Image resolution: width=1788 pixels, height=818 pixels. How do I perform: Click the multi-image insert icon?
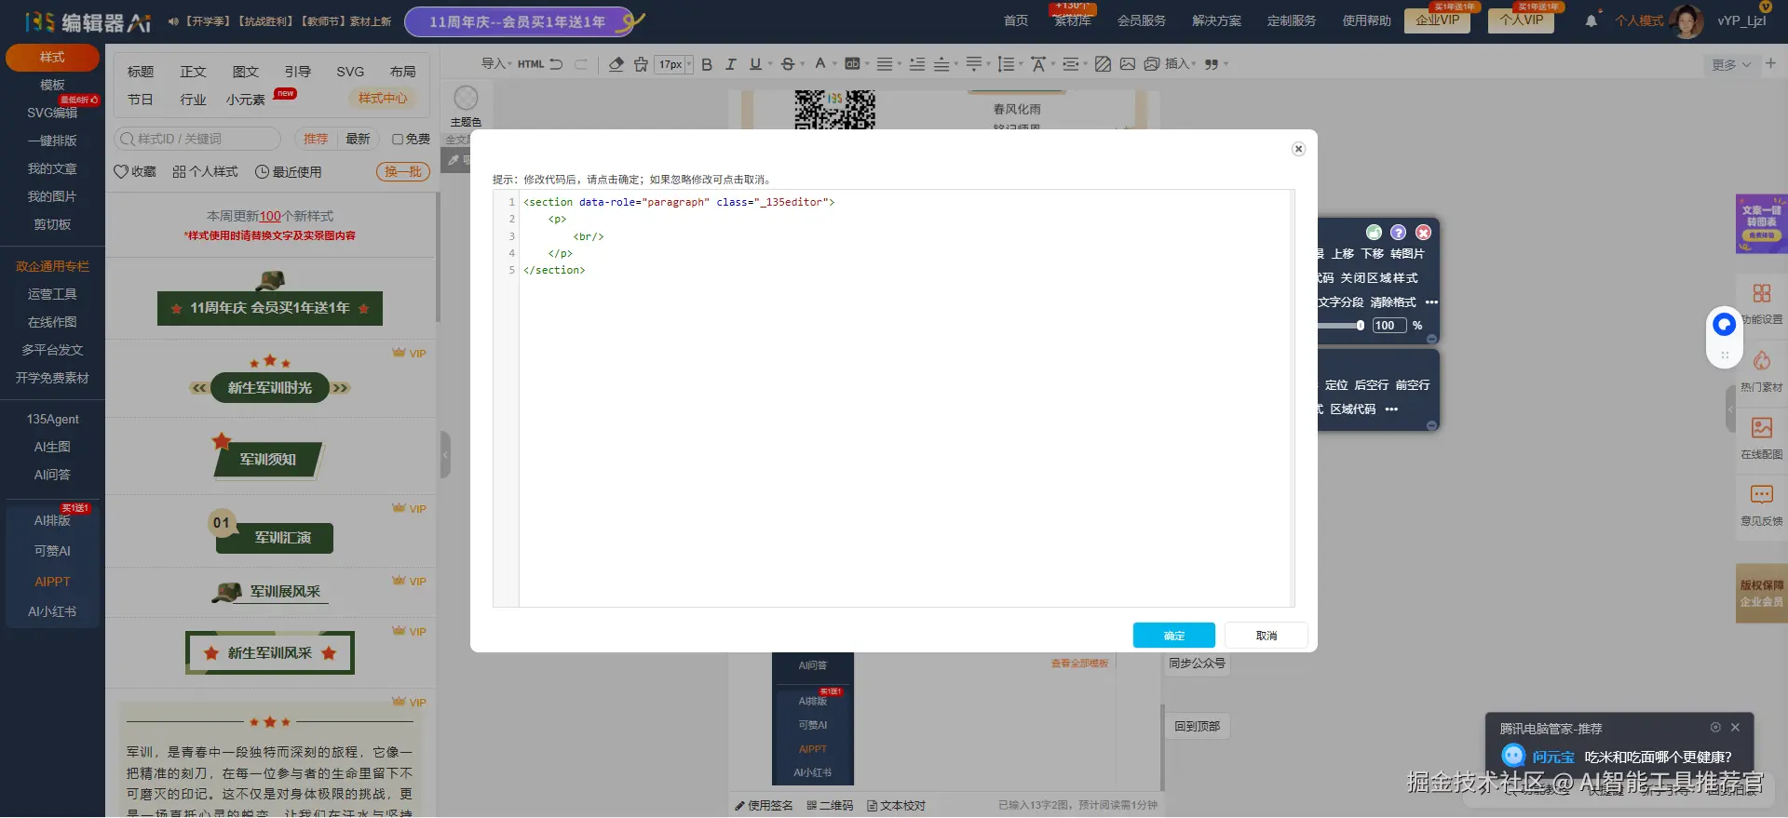coord(1152,64)
